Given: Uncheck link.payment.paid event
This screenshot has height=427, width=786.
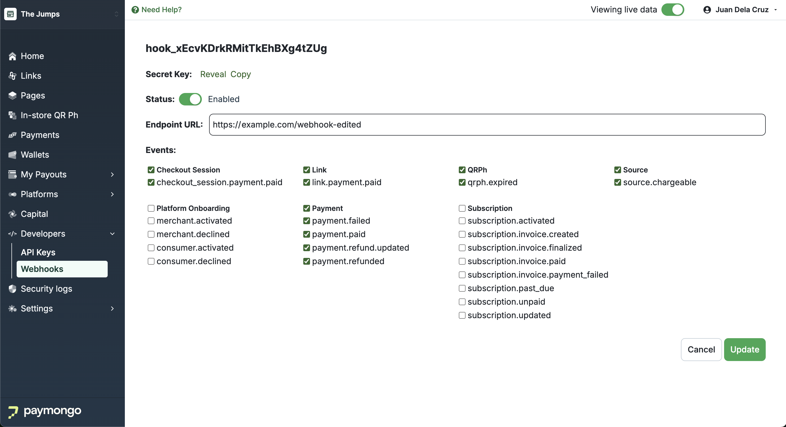Looking at the screenshot, I should [x=307, y=182].
